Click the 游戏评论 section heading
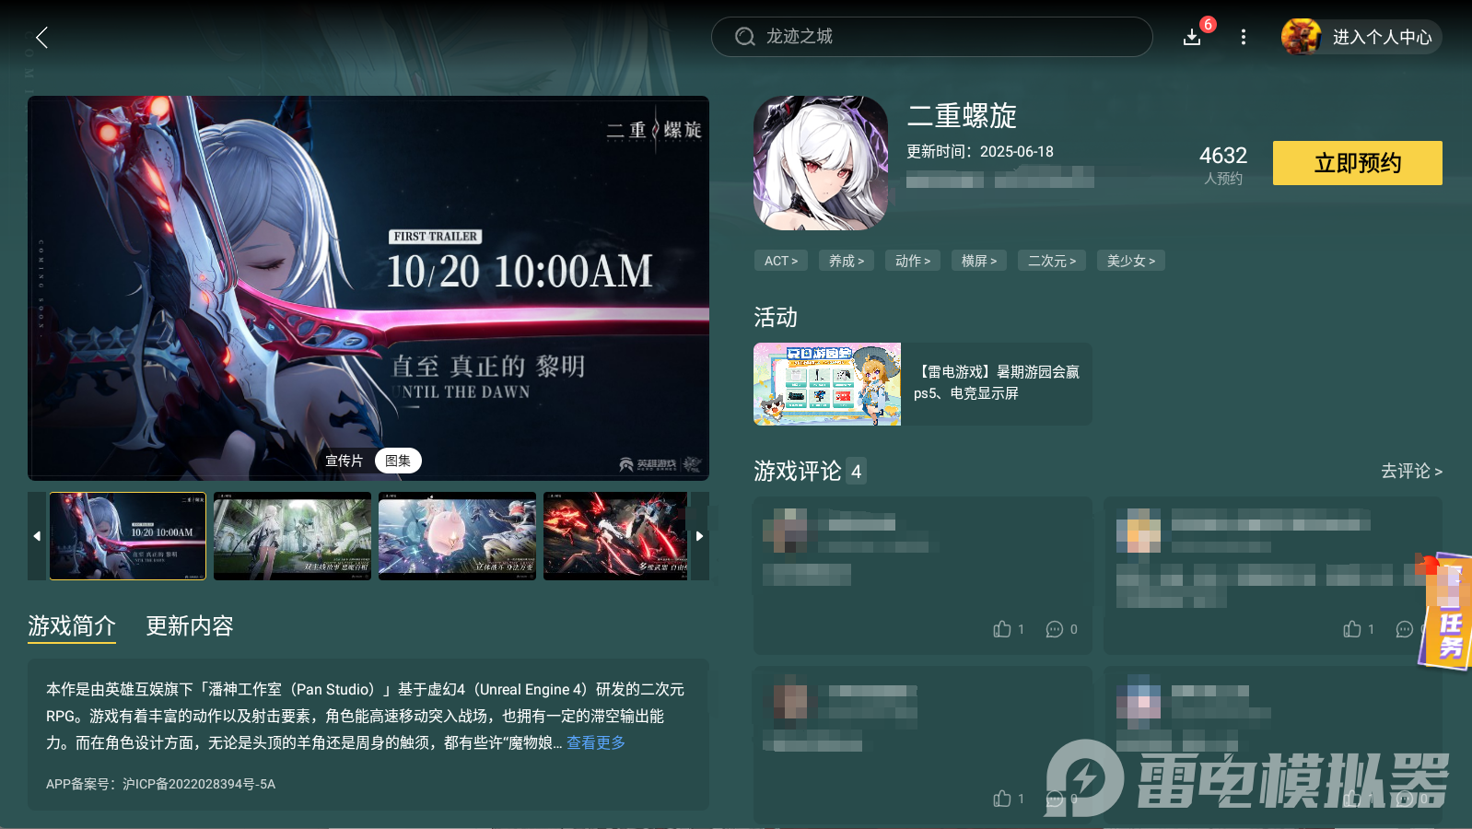The image size is (1472, 829). (798, 472)
